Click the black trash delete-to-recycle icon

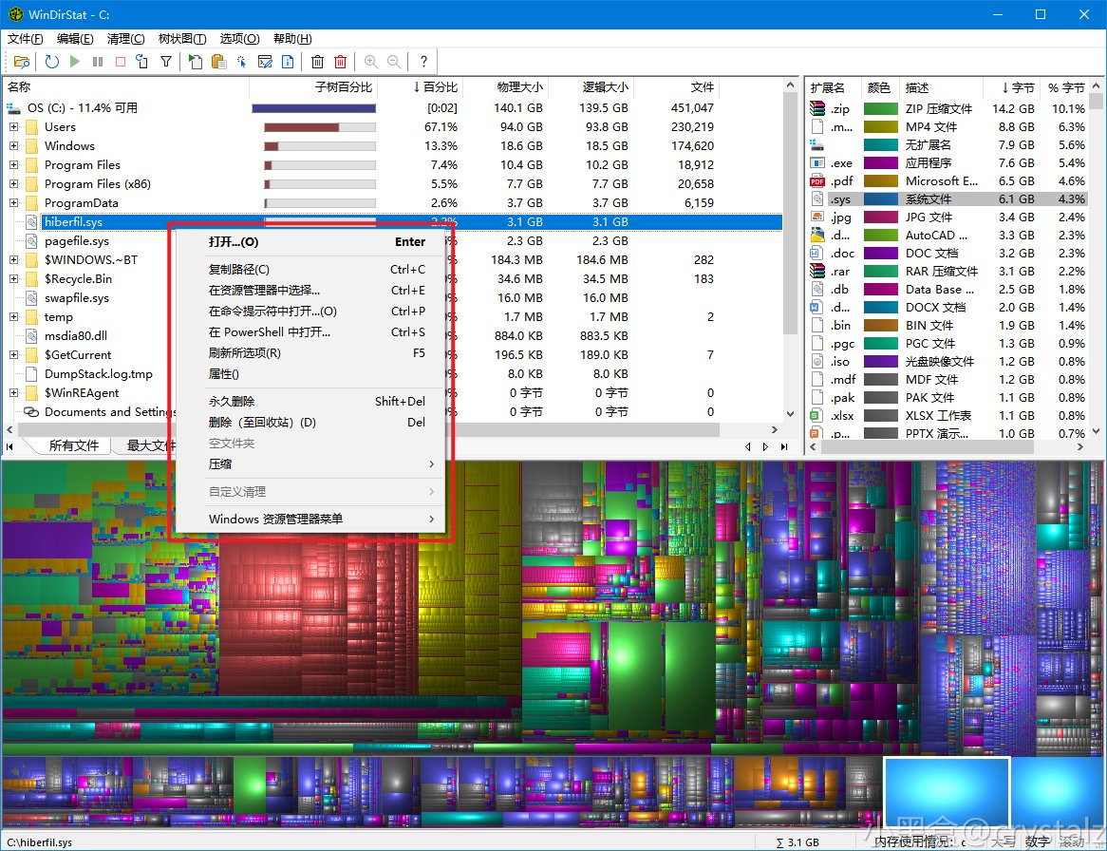tap(318, 62)
